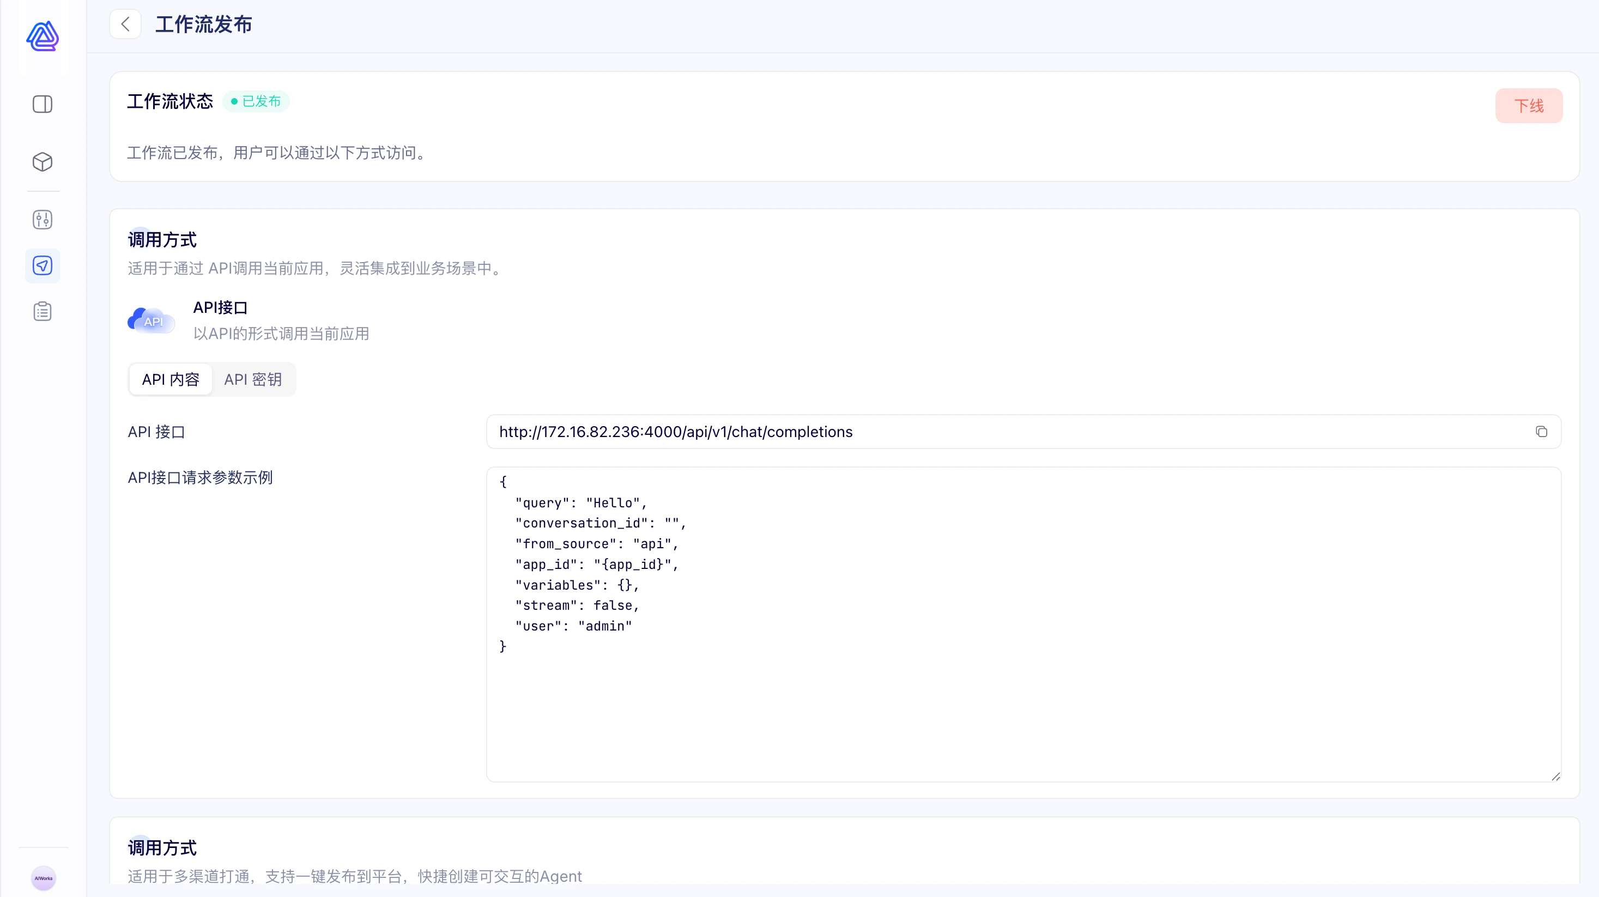Open the clipboard list icon in sidebar
The height and width of the screenshot is (897, 1599).
click(x=43, y=312)
